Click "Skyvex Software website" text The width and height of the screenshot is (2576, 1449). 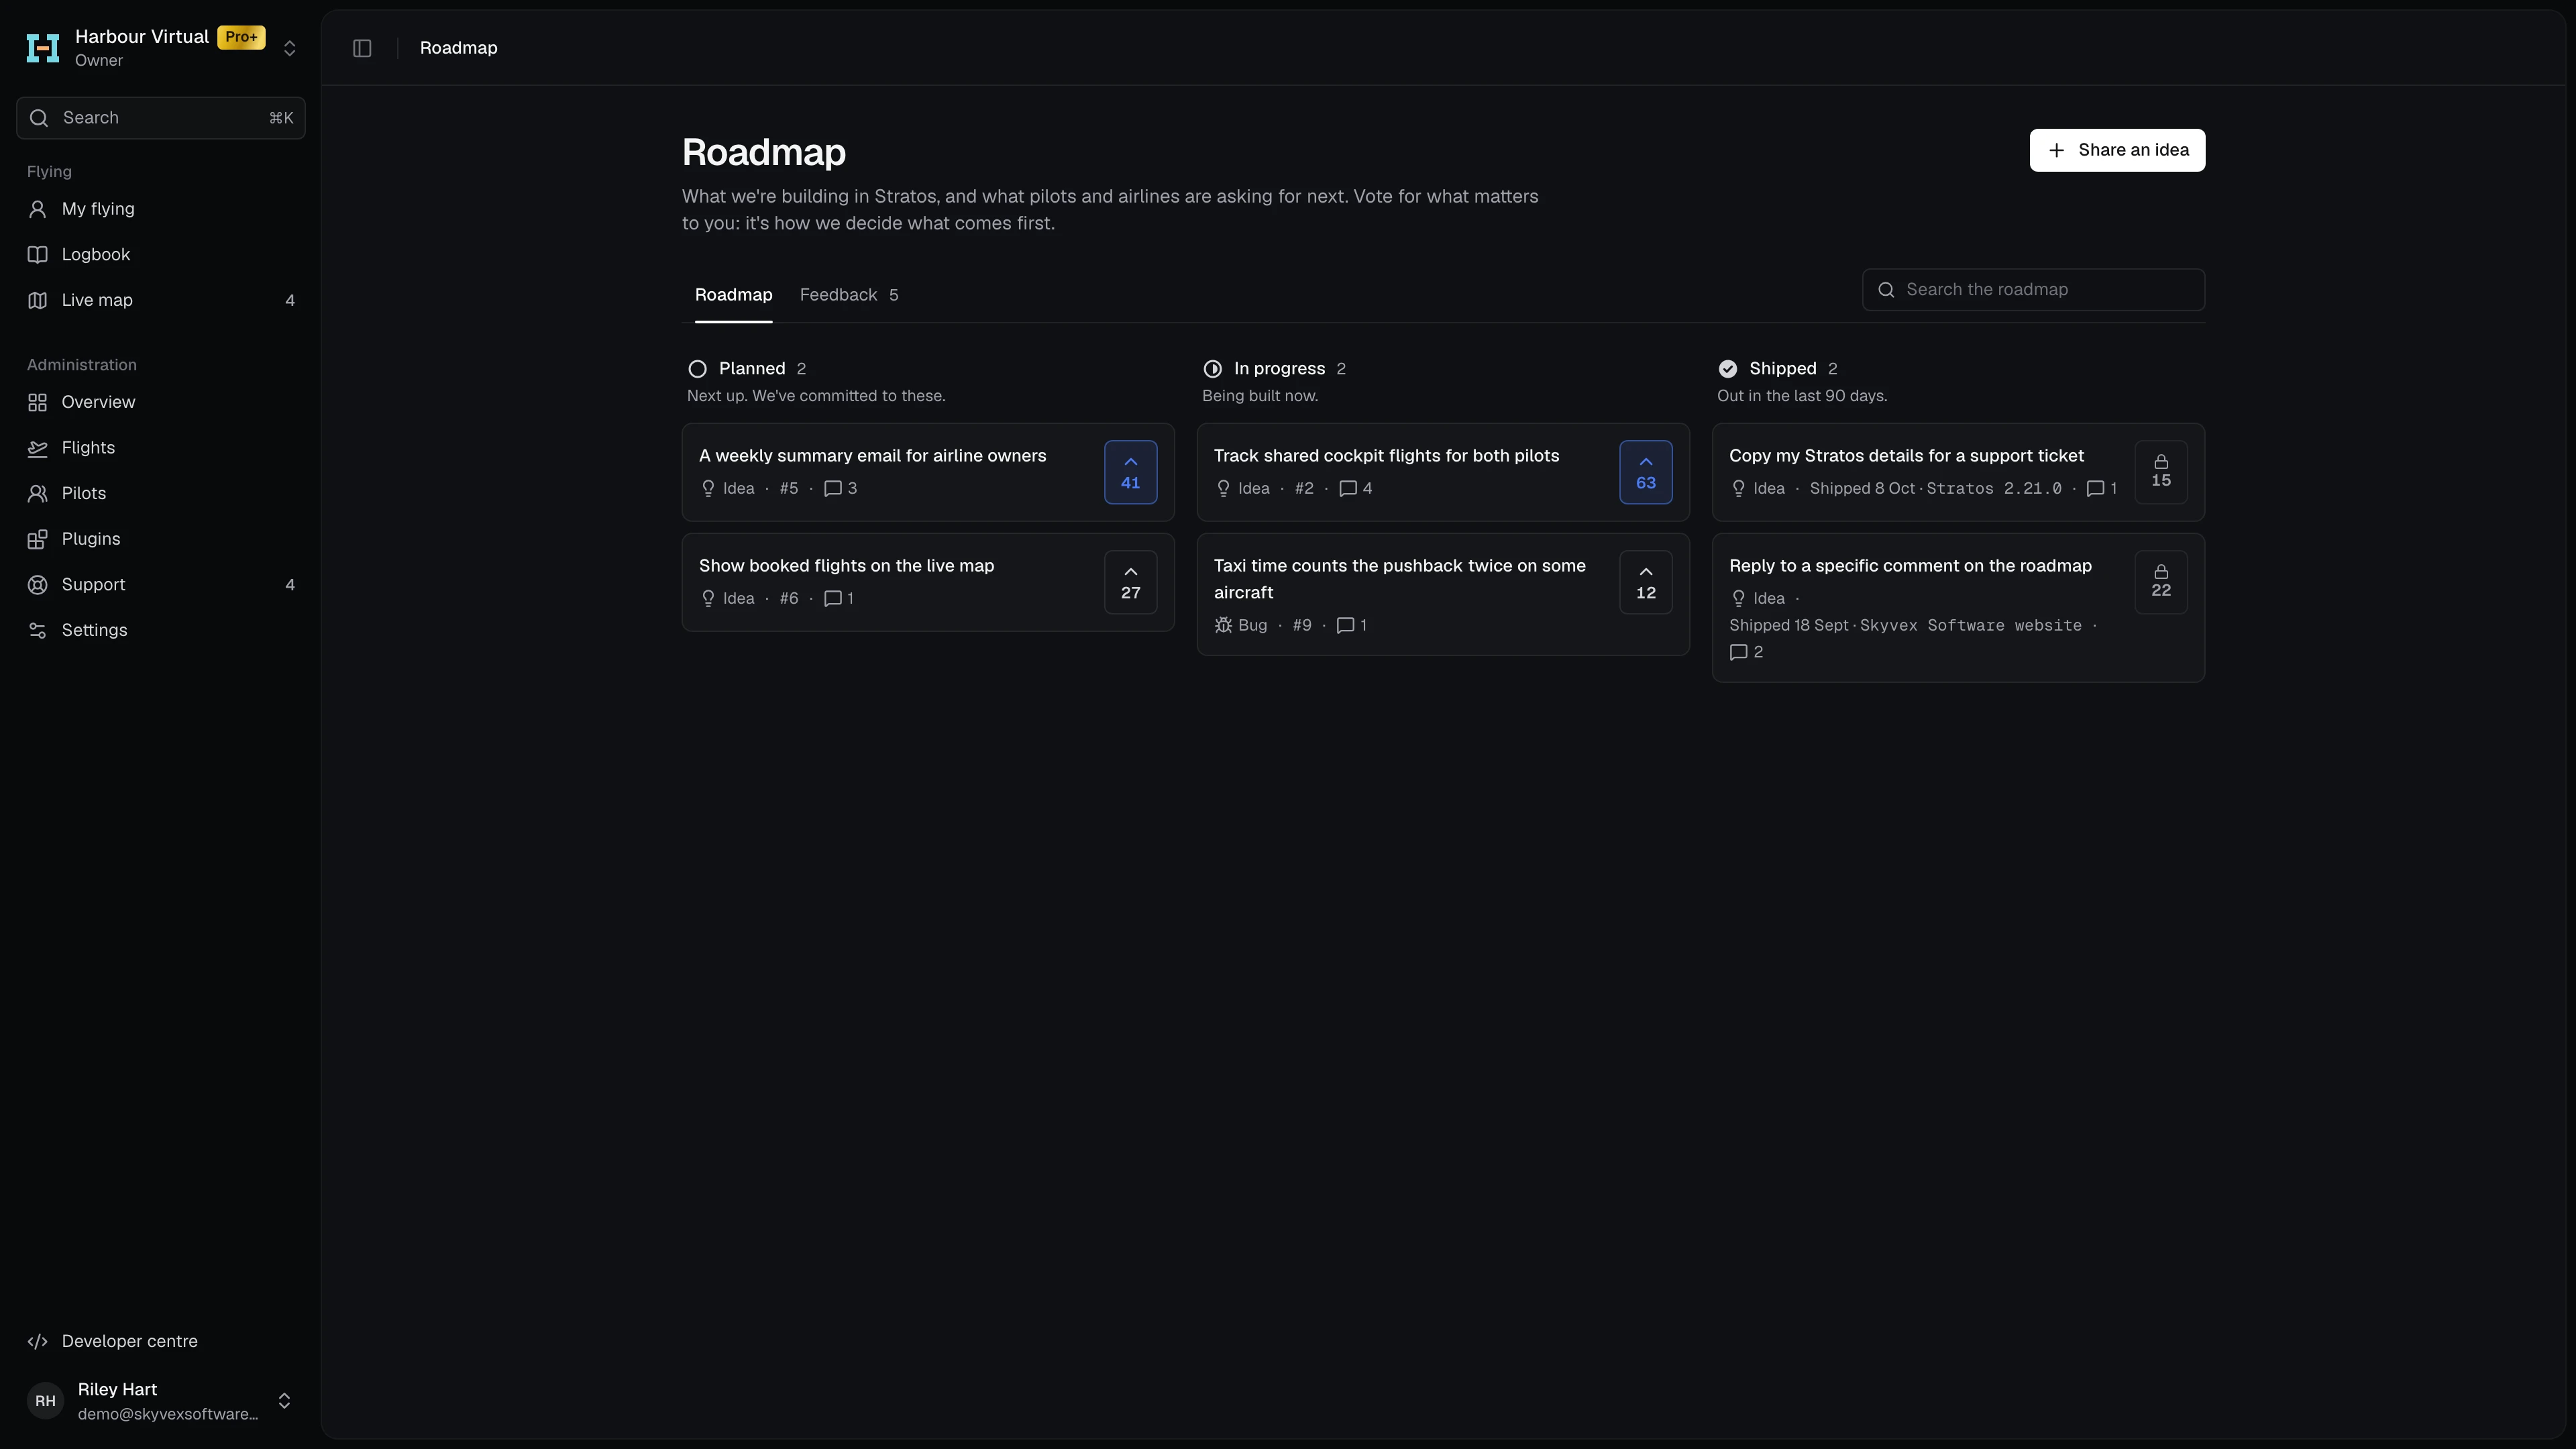click(x=1970, y=626)
